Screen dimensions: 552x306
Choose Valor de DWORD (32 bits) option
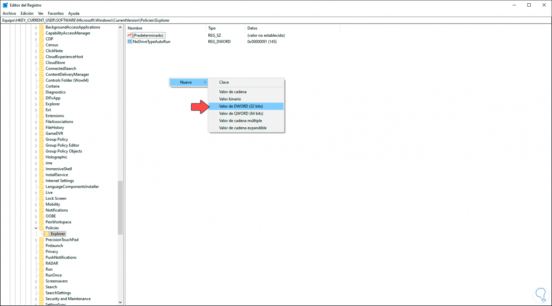point(246,106)
